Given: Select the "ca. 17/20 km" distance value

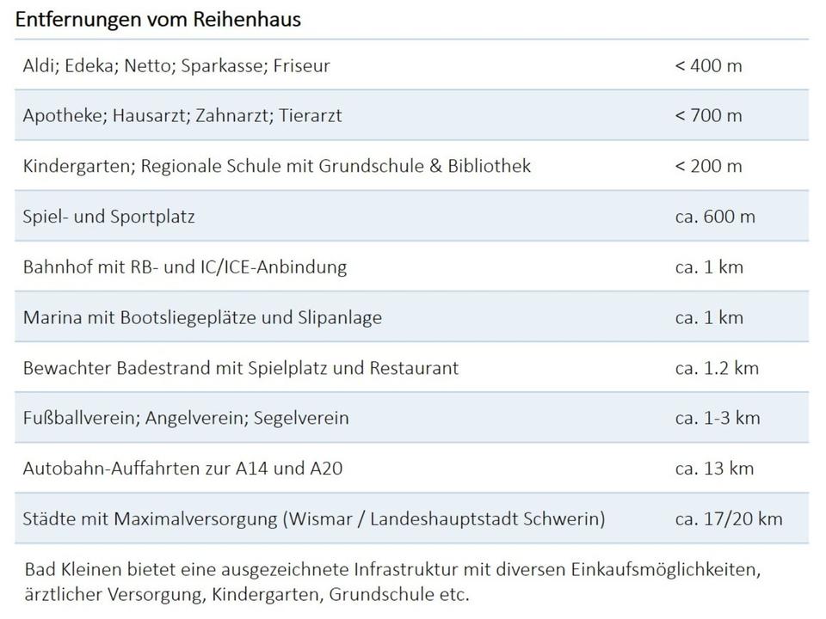Looking at the screenshot, I should 729,519.
